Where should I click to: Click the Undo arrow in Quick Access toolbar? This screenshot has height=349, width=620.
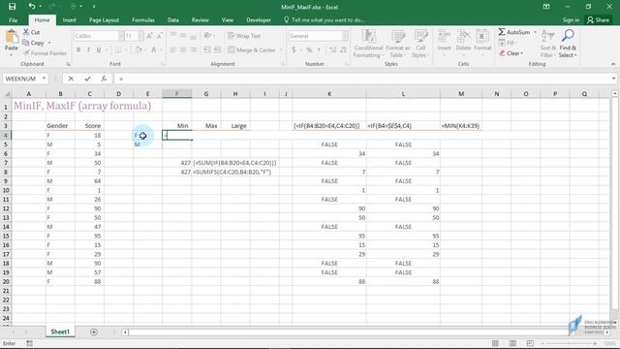click(x=32, y=7)
